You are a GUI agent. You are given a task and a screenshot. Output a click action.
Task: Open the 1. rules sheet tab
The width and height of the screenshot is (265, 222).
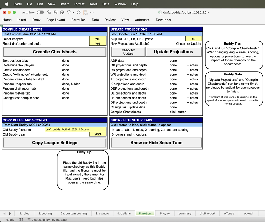(x=24, y=214)
